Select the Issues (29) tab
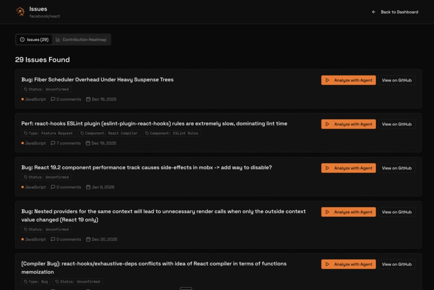Viewport: 434px width, 290px height. [34, 39]
